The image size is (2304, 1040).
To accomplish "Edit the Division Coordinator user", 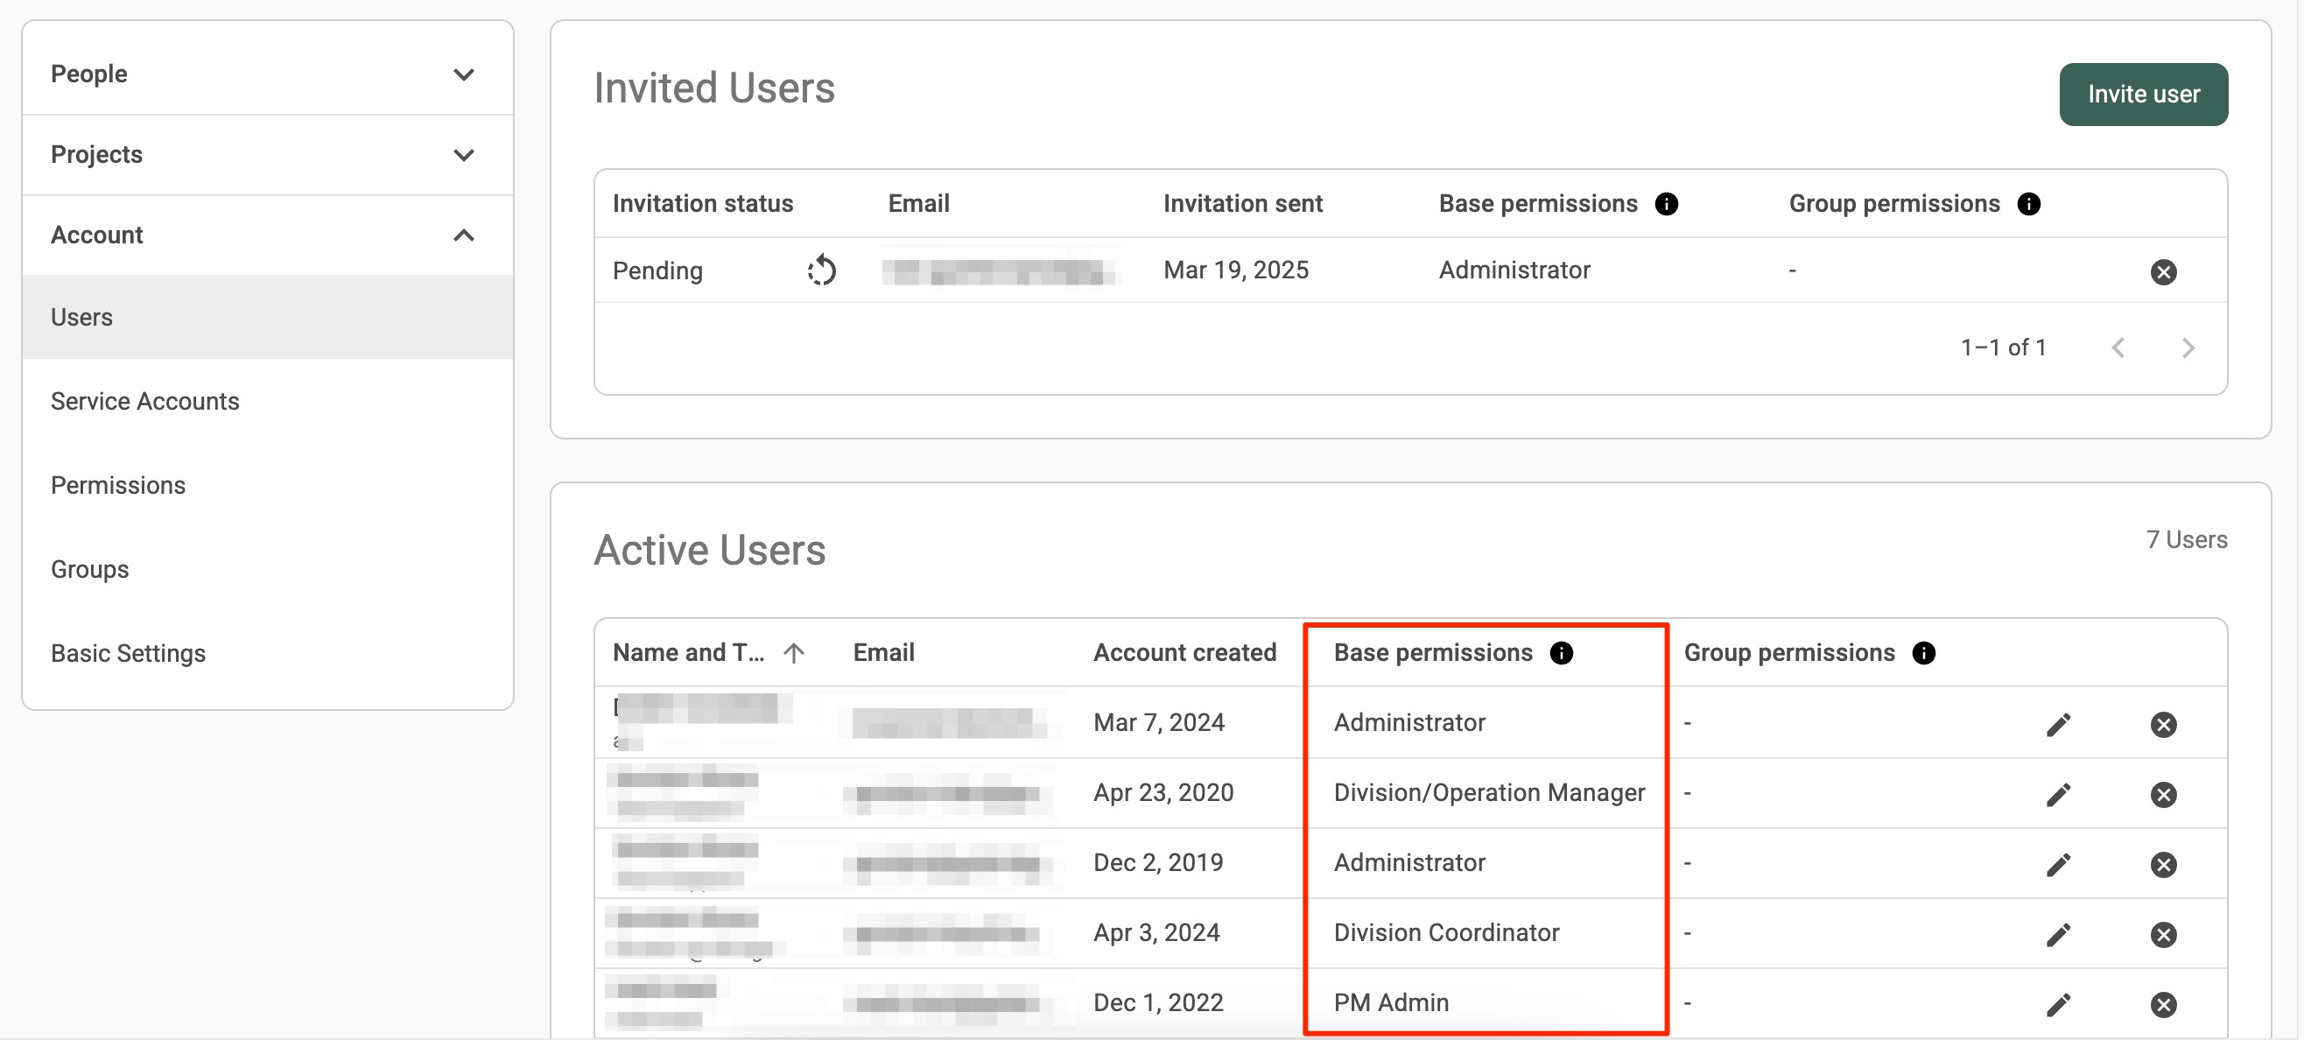I will (2058, 933).
